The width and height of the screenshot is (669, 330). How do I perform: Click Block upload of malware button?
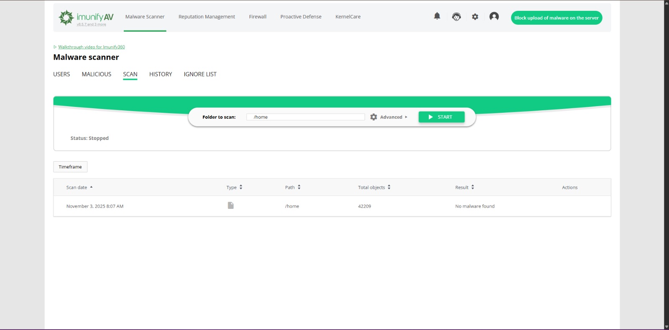pyautogui.click(x=556, y=18)
